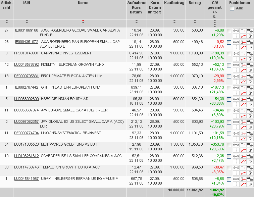254x197 pixels.
Task: Click transfer-out icon for First Private Europa Aktien
Action: click(243, 76)
